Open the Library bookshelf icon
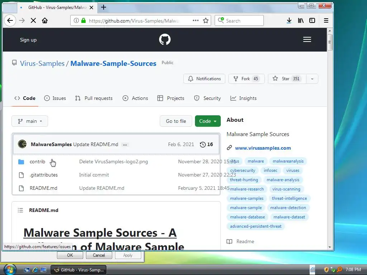Viewport: 367px width, 275px height. (301, 20)
